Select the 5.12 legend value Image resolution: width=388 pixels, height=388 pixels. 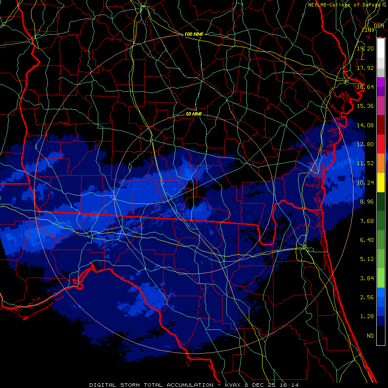click(x=367, y=259)
